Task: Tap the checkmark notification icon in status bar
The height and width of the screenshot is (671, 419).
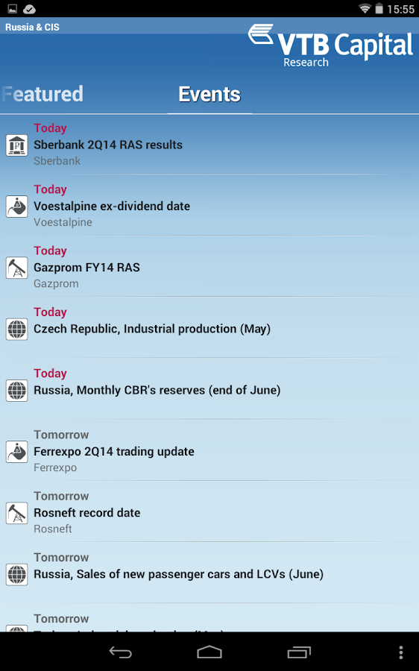Action: (x=29, y=9)
